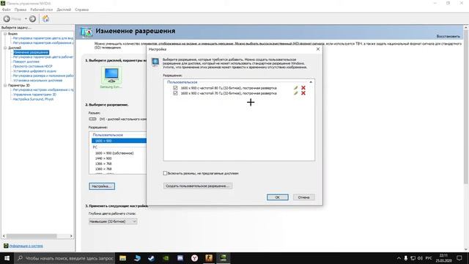The image size is (469, 264).
Task: Show hidden system tray icons
Action: pyautogui.click(x=399, y=258)
